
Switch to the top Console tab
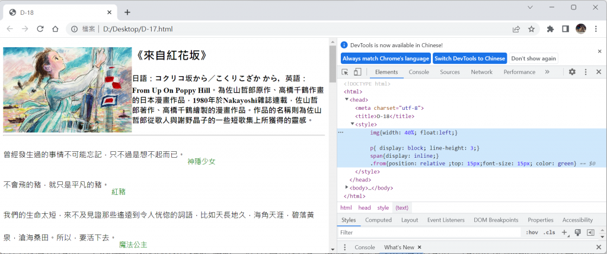point(419,72)
